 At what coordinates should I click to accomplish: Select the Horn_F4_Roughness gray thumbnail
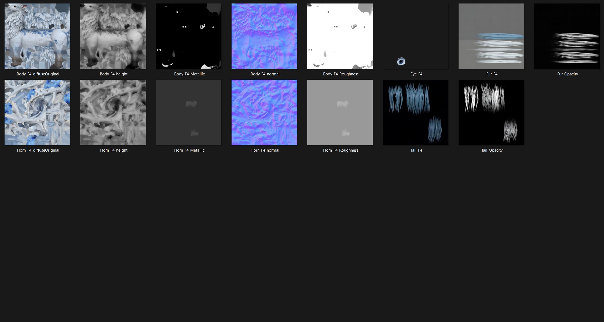(340, 112)
